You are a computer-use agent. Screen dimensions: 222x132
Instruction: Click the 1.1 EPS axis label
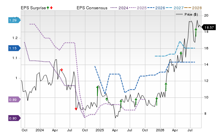coord(15,58)
